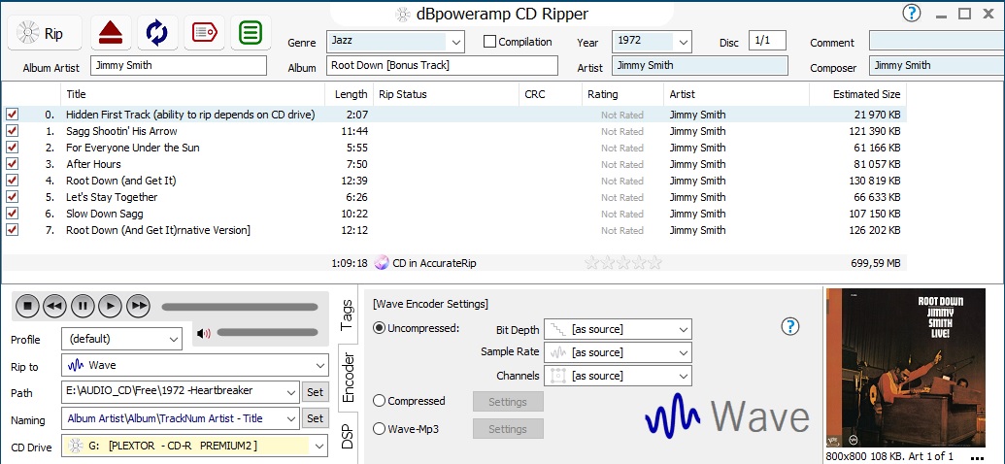Viewport: 1005px width, 464px height.
Task: Select the Uncompressed radio option
Action: tap(380, 328)
